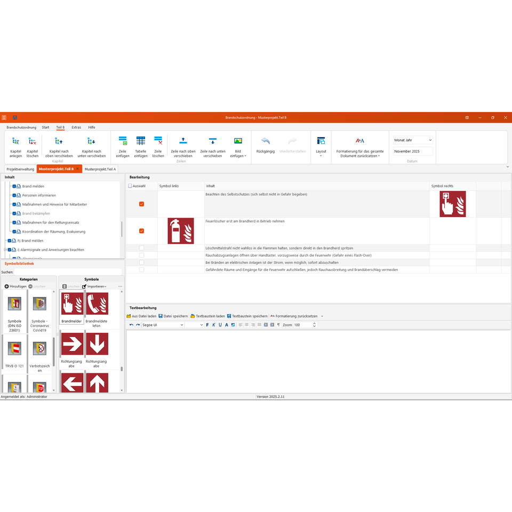This screenshot has width=512, height=512.
Task: Undo with the Rückgängig arrow
Action: [x=265, y=141]
